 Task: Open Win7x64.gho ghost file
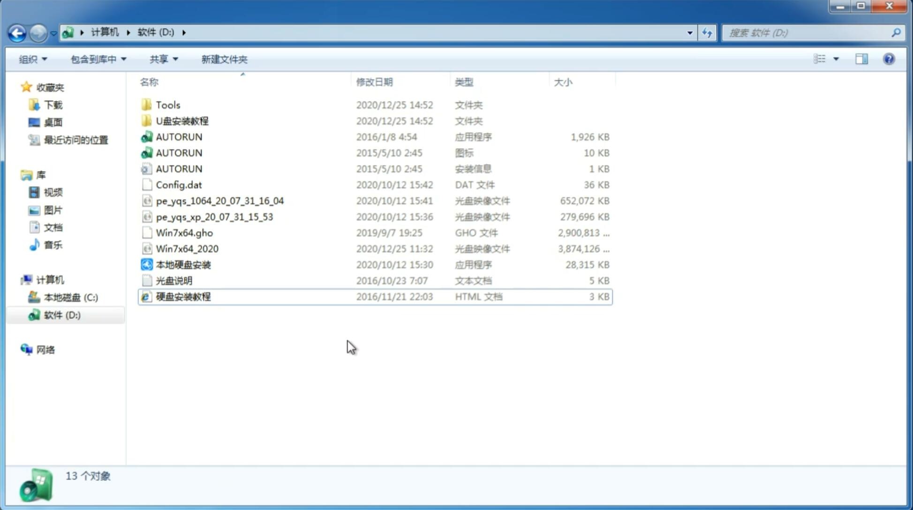[184, 232]
